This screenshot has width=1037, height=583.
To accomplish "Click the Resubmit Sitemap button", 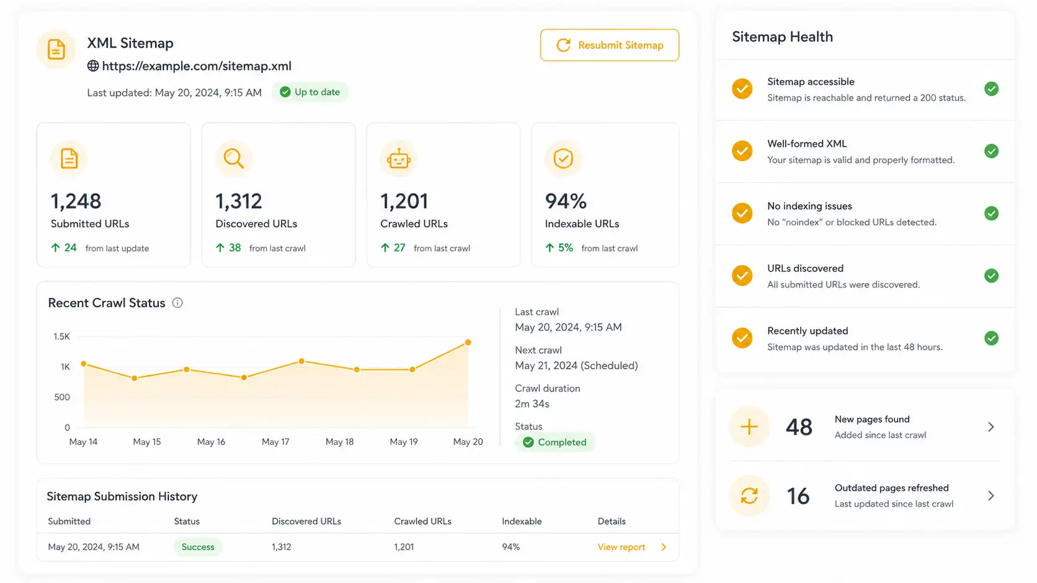I will coord(610,45).
